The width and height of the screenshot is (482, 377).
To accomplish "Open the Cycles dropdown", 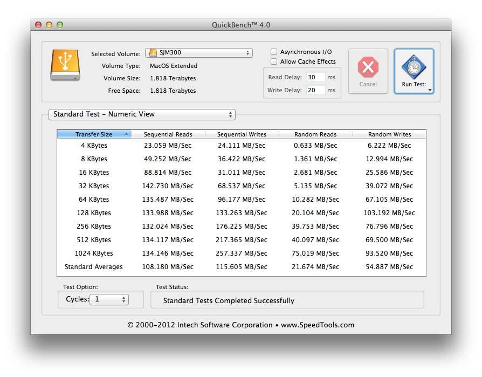I will pyautogui.click(x=109, y=299).
